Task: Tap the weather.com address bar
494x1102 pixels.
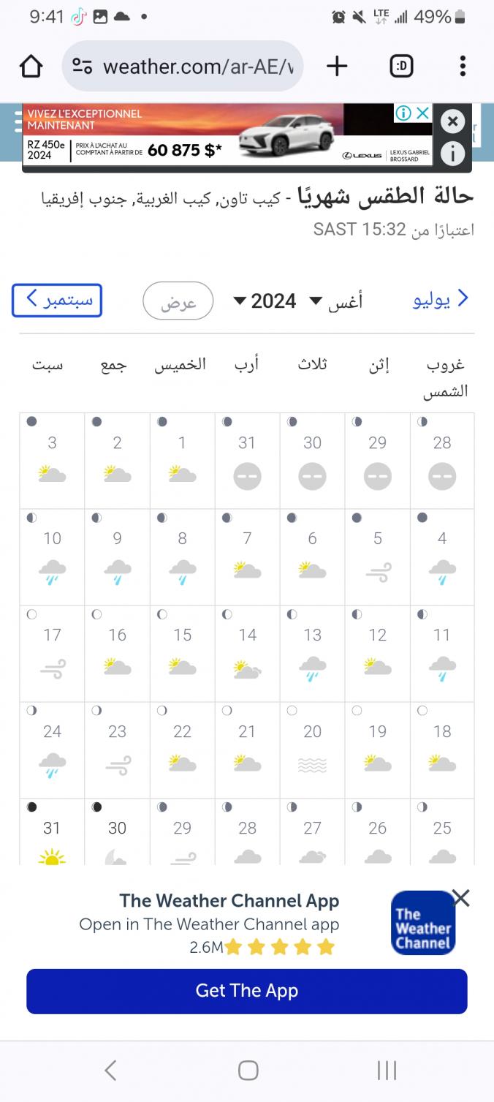Action: pyautogui.click(x=197, y=67)
